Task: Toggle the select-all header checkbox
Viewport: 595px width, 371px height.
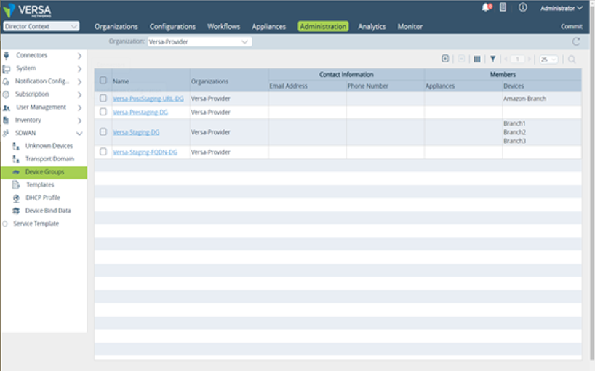Action: [103, 81]
